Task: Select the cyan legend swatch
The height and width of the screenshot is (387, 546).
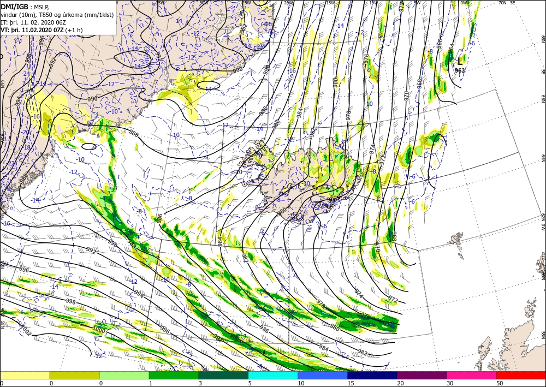Action: coord(273,375)
